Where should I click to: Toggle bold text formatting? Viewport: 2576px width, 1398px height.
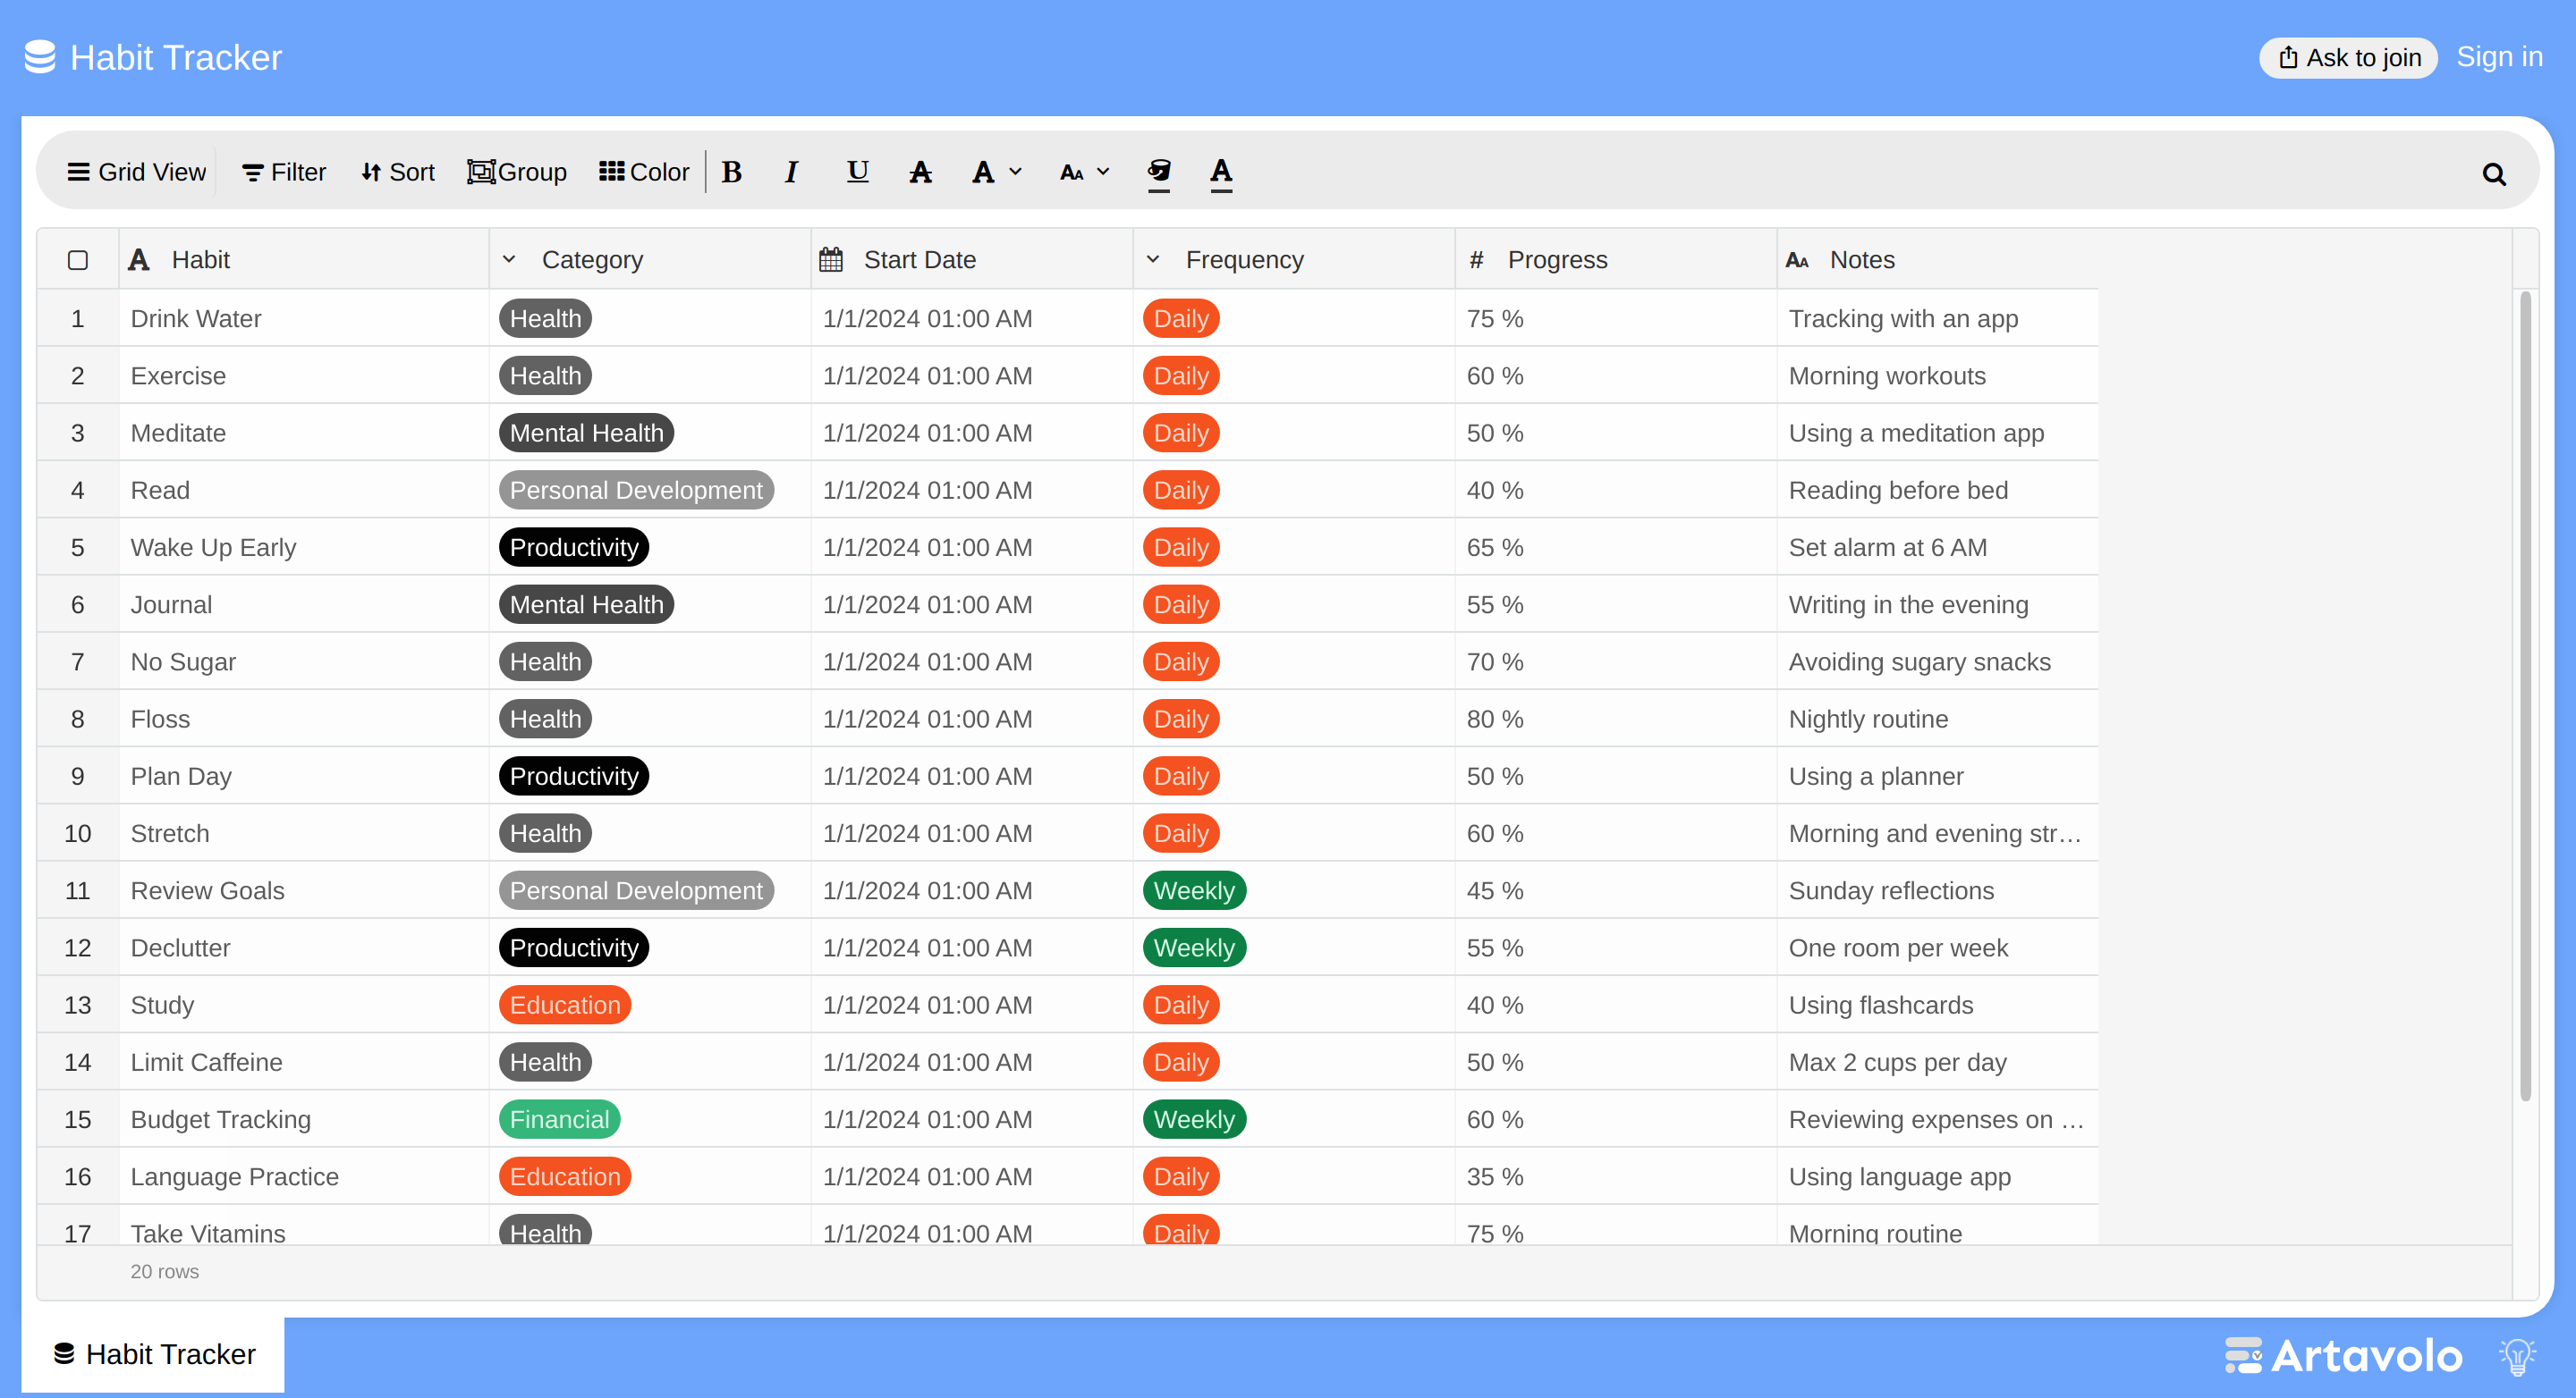click(x=732, y=172)
